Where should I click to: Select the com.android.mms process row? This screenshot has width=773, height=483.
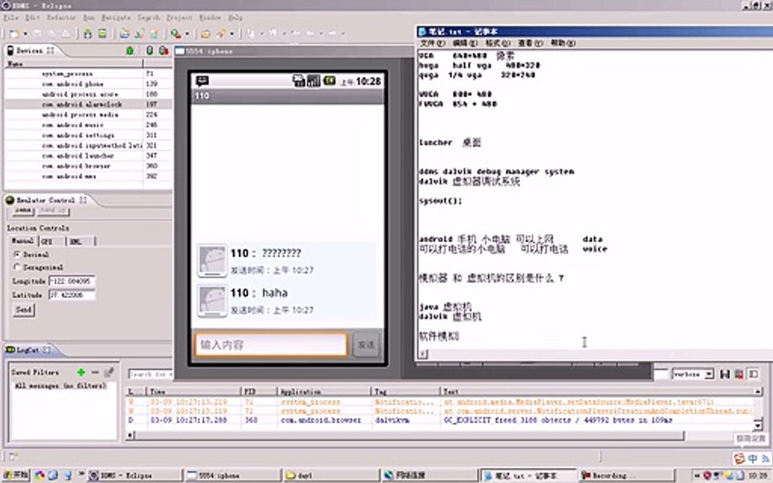89,176
